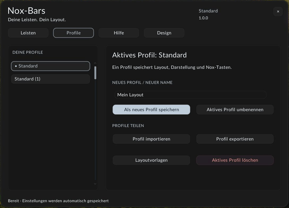289x208 pixels.
Task: Select the Standard (1) profile
Action: tap(50, 79)
